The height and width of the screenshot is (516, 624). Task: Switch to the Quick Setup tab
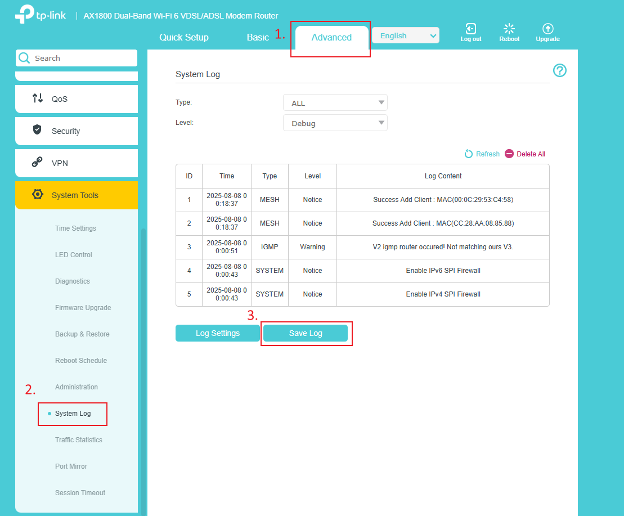[x=184, y=37]
